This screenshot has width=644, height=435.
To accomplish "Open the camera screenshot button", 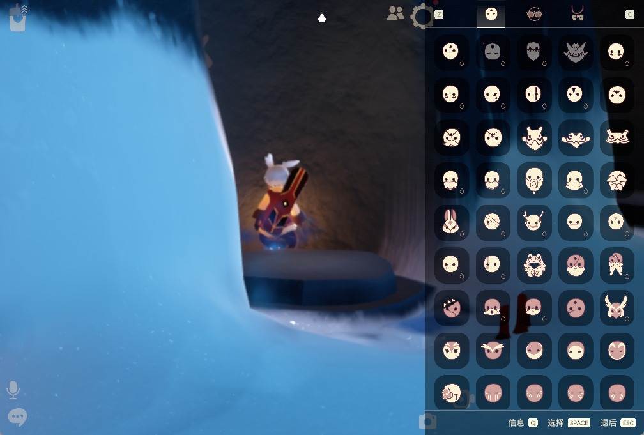I will pos(427,422).
